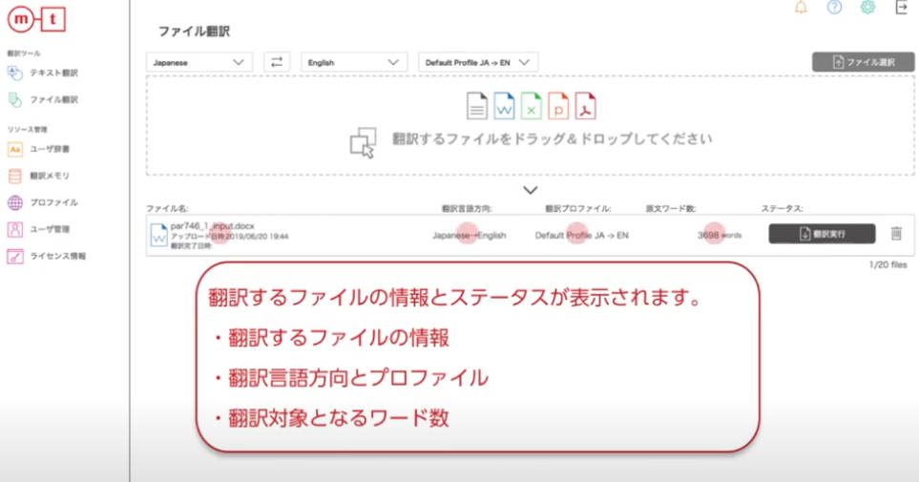Click the 翻訳プロファイル column header
The image size is (919, 482).
[578, 209]
